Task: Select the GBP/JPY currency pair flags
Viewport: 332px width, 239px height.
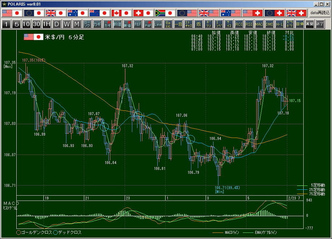Action: 56,13
